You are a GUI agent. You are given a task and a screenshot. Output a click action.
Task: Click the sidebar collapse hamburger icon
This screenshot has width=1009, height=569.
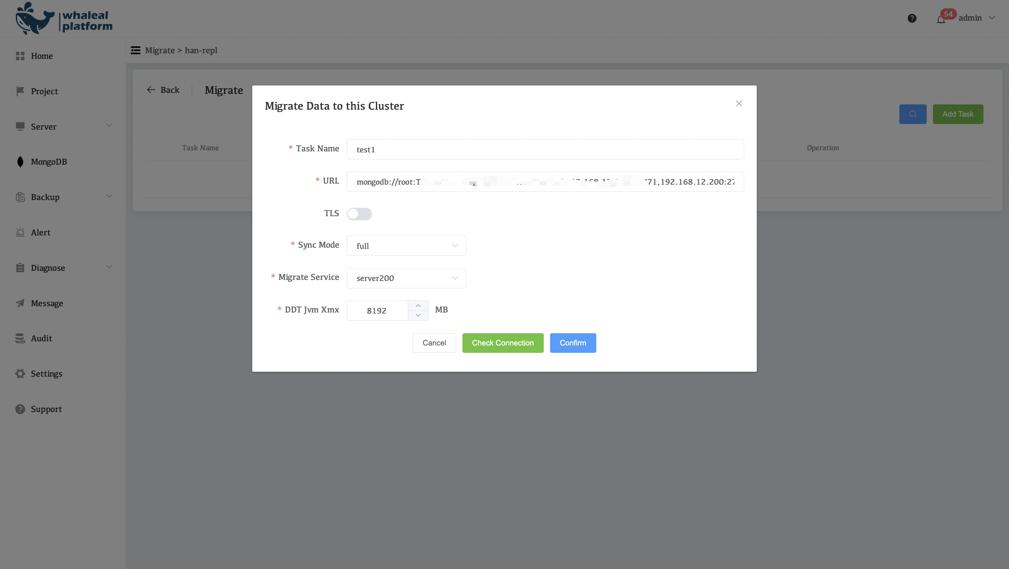tap(136, 50)
